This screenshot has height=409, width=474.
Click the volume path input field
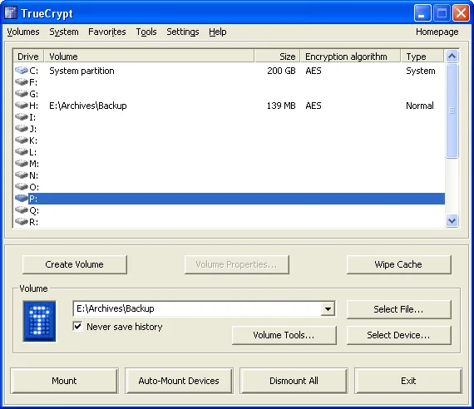[197, 308]
